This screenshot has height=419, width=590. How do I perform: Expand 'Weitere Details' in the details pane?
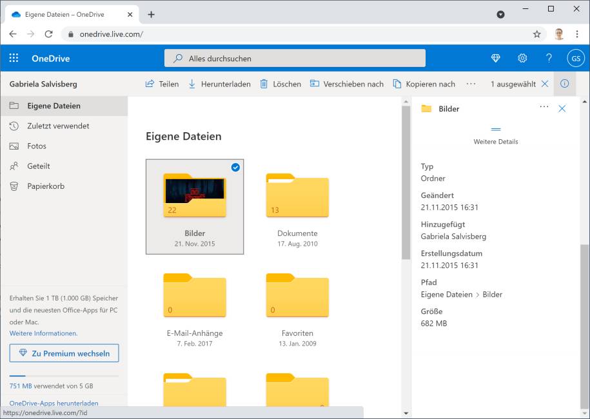click(495, 136)
